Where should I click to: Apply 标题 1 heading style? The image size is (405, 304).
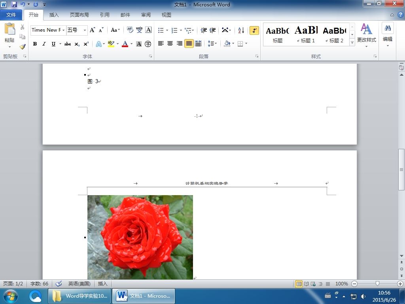tap(306, 34)
